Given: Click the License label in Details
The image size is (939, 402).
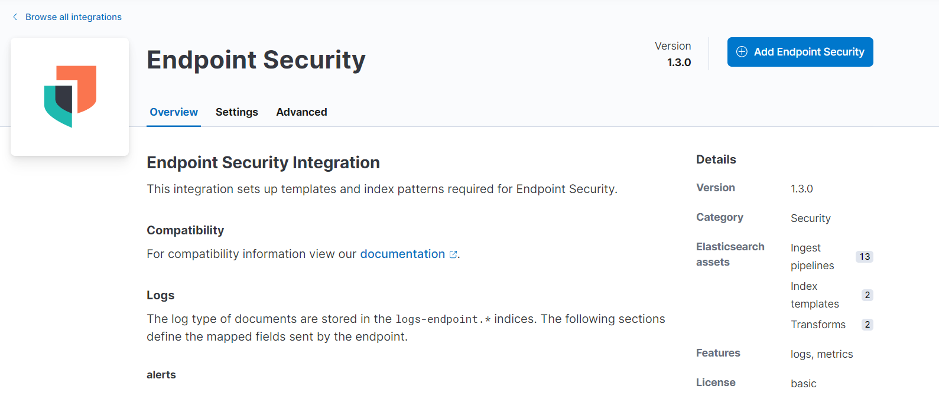Looking at the screenshot, I should point(716,383).
